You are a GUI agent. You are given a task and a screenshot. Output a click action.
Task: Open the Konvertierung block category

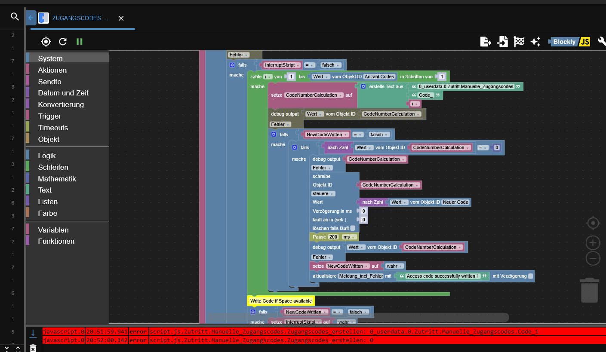click(67, 104)
